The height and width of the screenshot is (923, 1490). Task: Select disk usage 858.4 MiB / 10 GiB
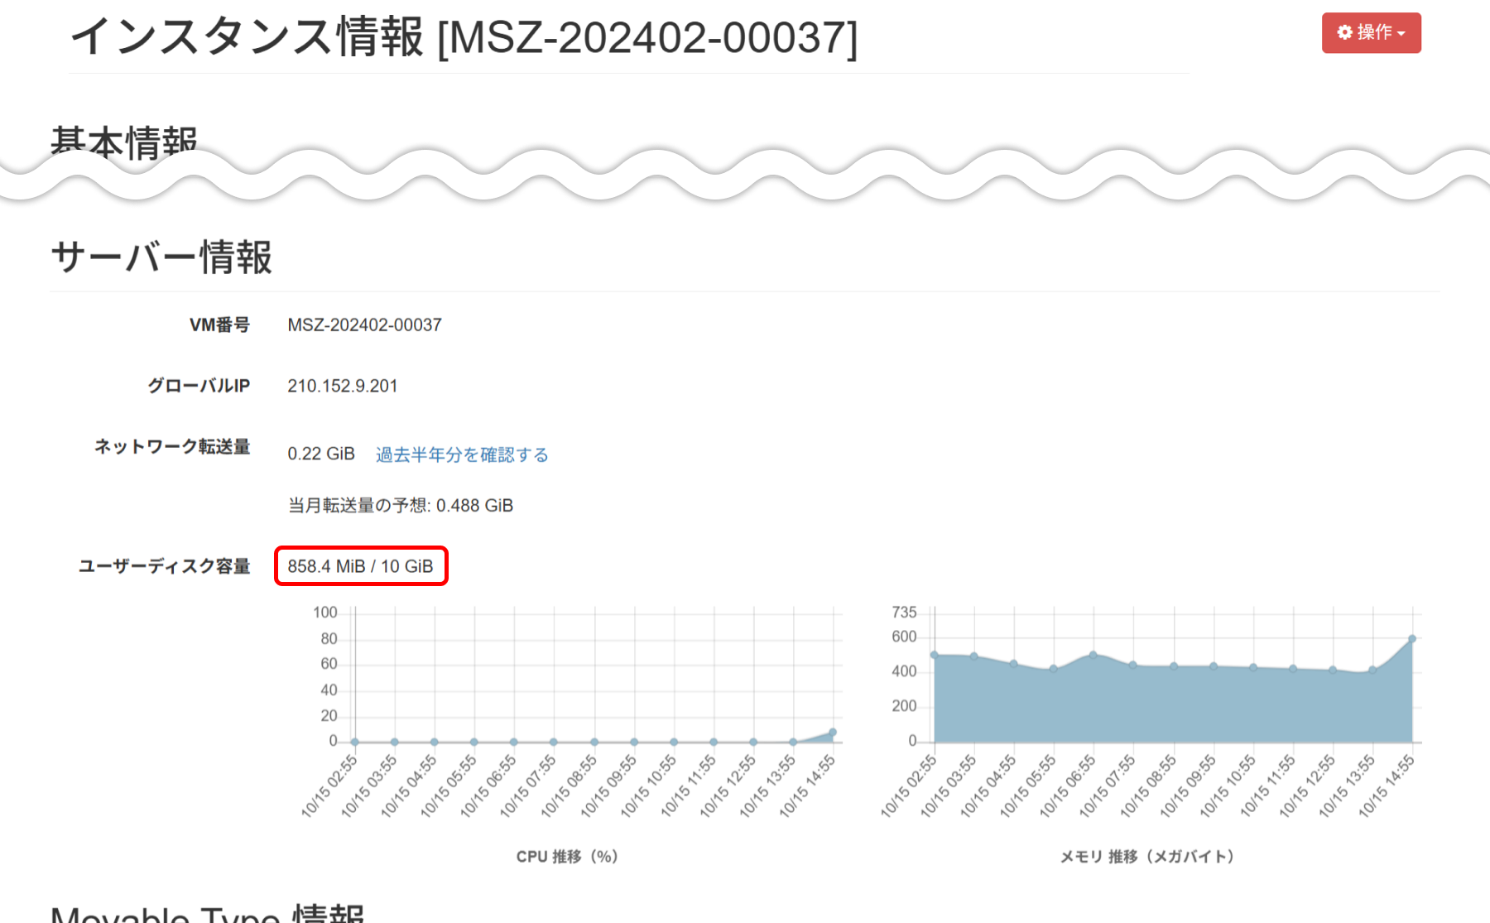tap(360, 566)
